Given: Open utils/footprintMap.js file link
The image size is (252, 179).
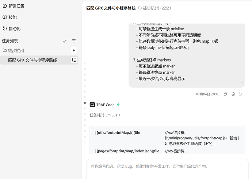Looking at the screenshot, I should 118,133.
